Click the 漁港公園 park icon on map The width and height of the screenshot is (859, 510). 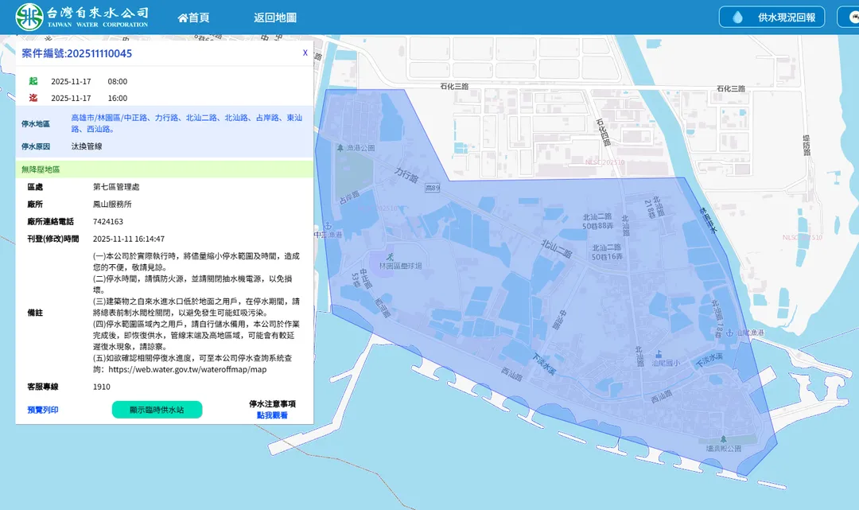(x=340, y=148)
